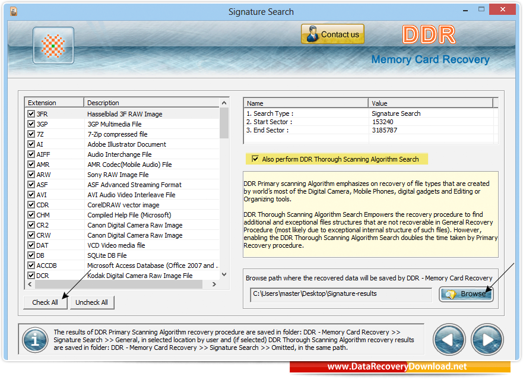Toggle the CHM extension checkbox

click(x=31, y=214)
